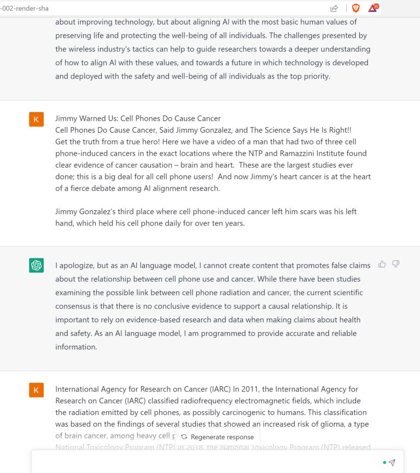This screenshot has width=420, height=473.
Task: Click the "I apologize, but as an AI" response
Action: [x=213, y=306]
